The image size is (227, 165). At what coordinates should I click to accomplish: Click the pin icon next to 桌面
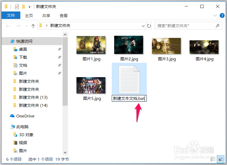[x=59, y=49]
